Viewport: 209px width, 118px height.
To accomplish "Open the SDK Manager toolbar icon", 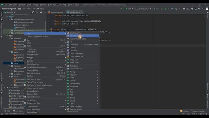I will coord(199,9).
